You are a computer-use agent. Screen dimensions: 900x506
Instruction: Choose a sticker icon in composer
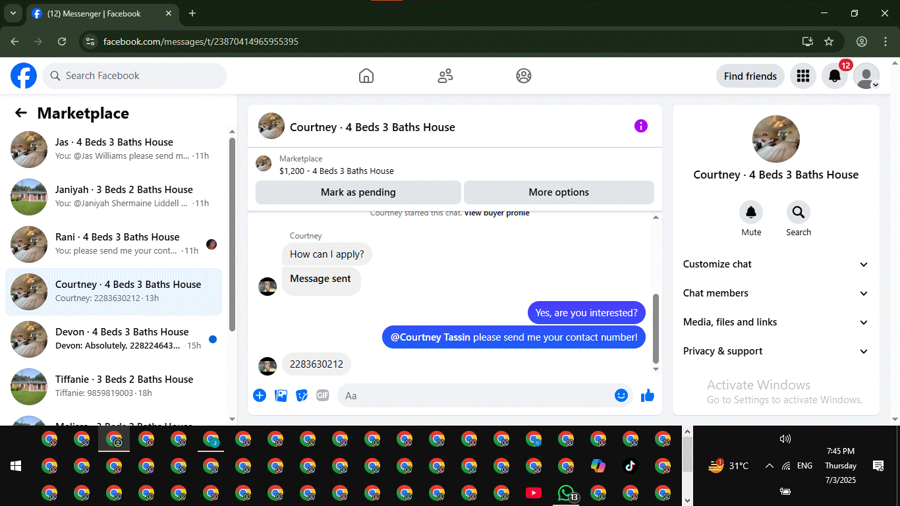pyautogui.click(x=302, y=395)
